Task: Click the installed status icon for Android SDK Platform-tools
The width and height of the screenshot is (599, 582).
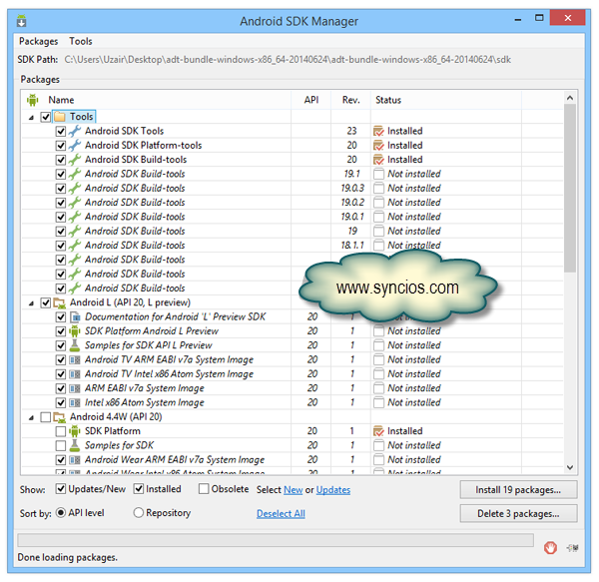Action: 378,145
